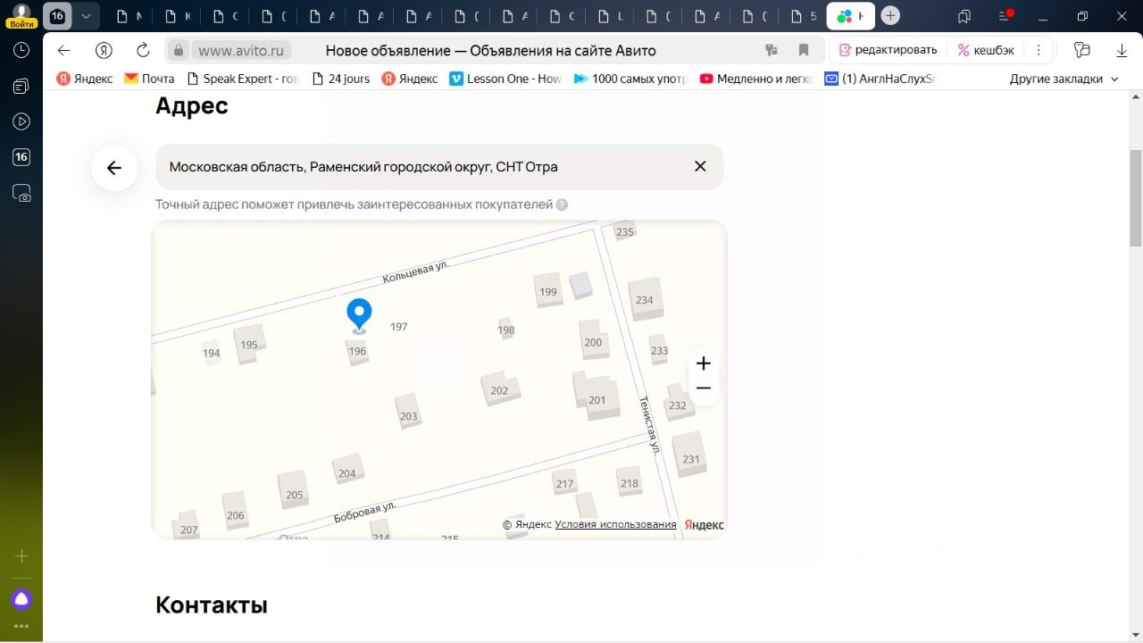Screen dimensions: 1143x643
Task: Open the tab counter 16 in the tab bar
Action: (x=57, y=16)
